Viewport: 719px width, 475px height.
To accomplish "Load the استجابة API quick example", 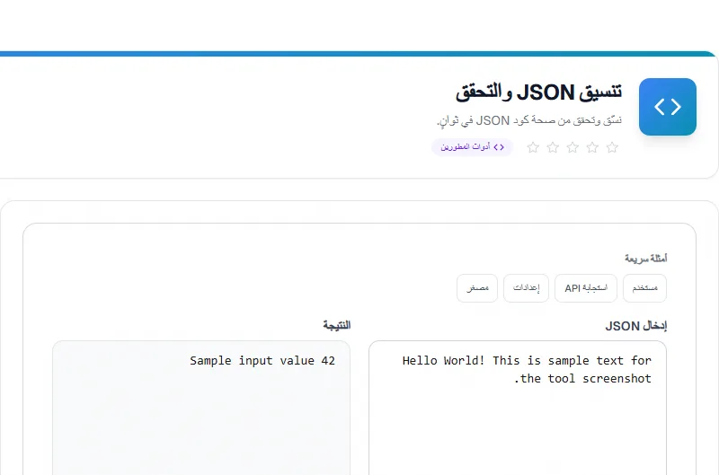I will (x=586, y=288).
